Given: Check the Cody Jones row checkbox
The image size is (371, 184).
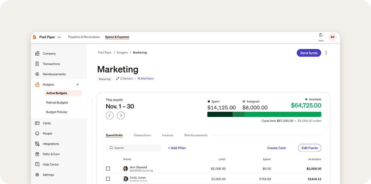Looking at the screenshot, I should point(108,179).
